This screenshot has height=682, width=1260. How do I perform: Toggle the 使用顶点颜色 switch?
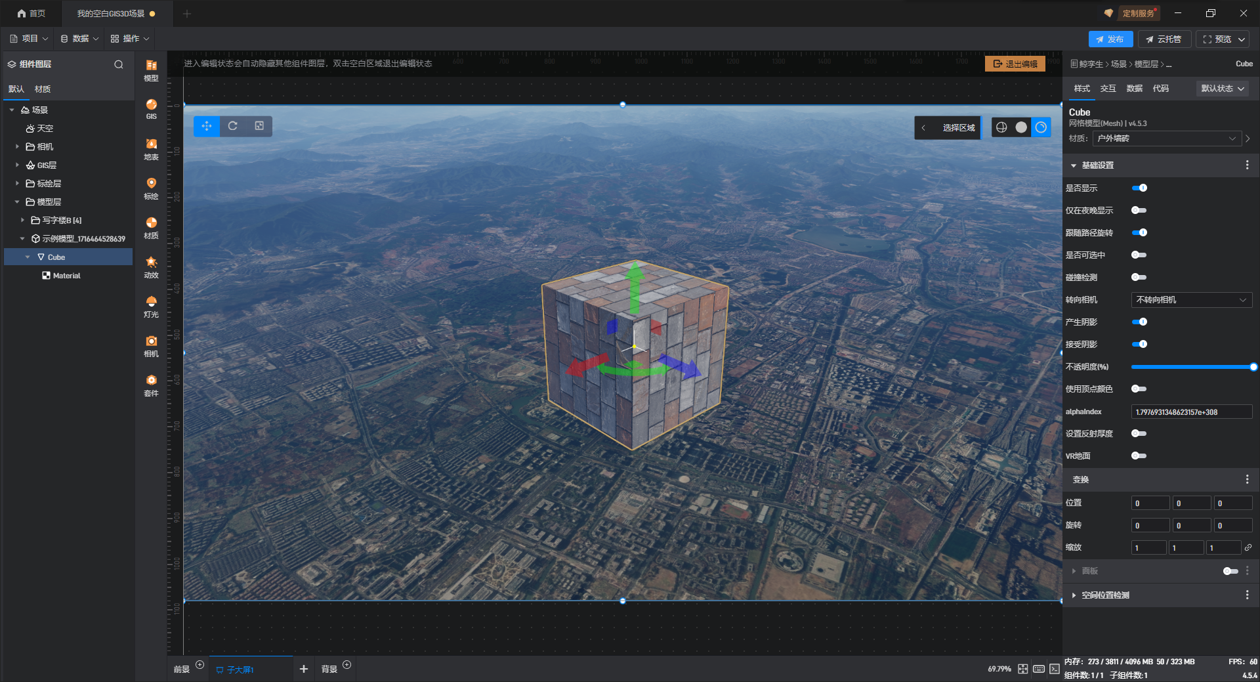pyautogui.click(x=1139, y=389)
